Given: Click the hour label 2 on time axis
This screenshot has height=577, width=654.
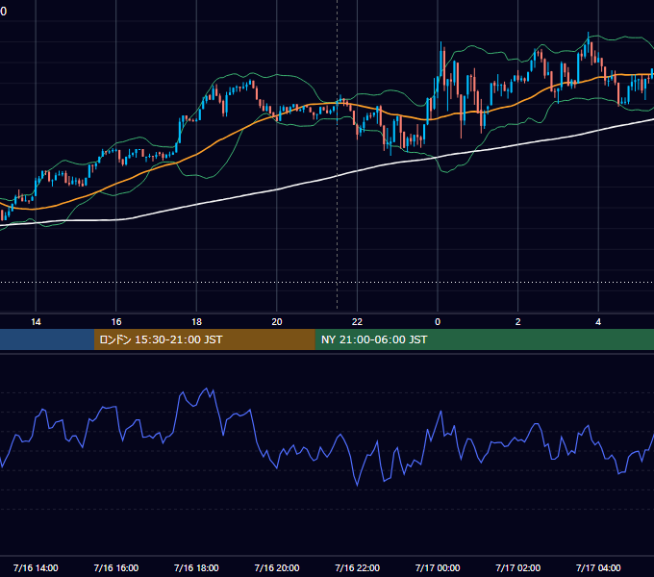Looking at the screenshot, I should (x=518, y=322).
